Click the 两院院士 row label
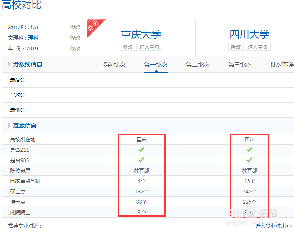The image size is (294, 233). pos(20,213)
